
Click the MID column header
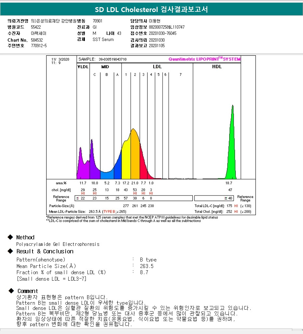[105, 67]
